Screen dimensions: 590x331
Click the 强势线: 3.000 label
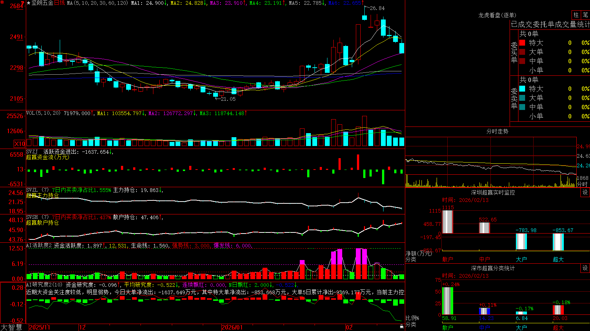click(191, 246)
